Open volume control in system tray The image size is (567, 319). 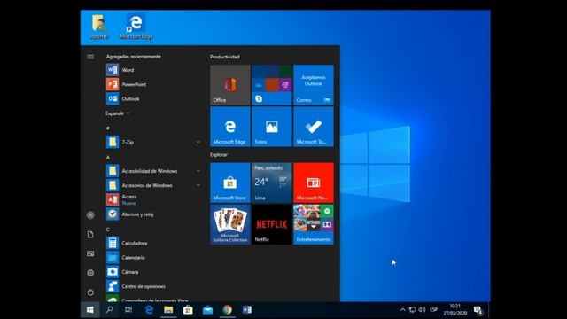pyautogui.click(x=422, y=310)
